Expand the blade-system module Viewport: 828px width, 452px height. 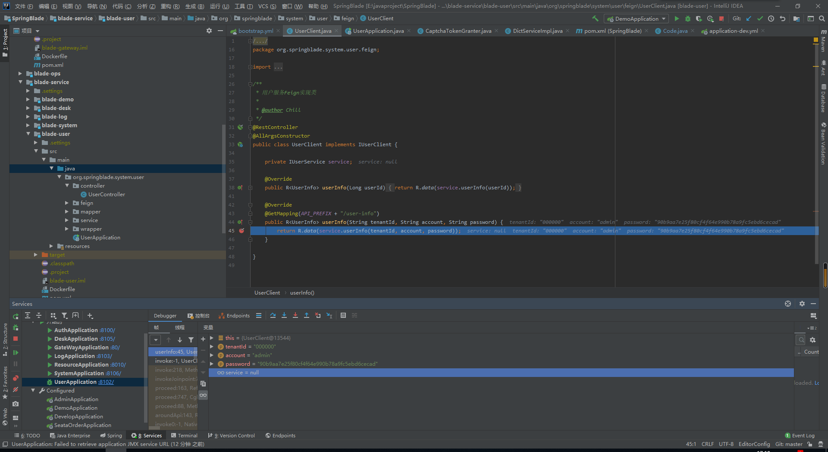click(x=28, y=126)
